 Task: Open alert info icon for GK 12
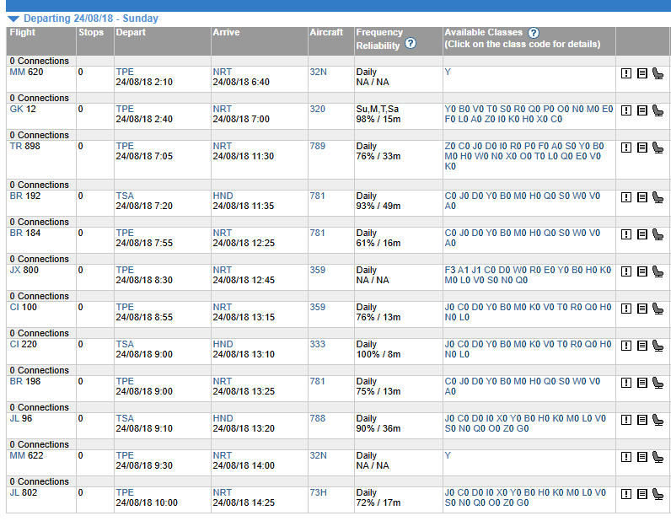[x=626, y=110]
